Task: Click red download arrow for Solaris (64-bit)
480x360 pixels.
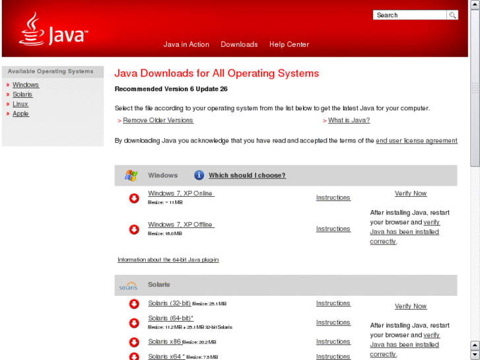Action: coord(134,323)
